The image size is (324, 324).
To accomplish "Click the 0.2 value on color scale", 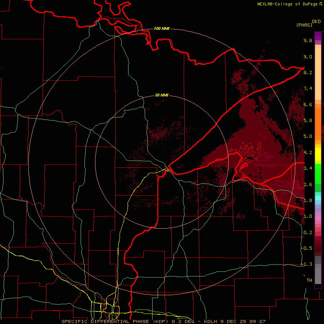I will tap(308, 232).
